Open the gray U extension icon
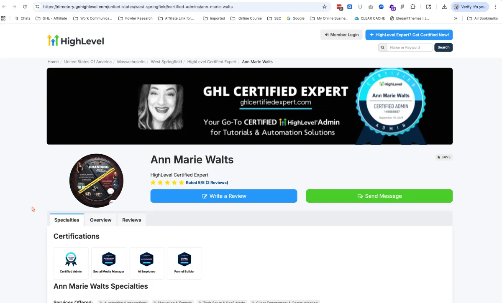The image size is (502, 303). click(x=360, y=7)
